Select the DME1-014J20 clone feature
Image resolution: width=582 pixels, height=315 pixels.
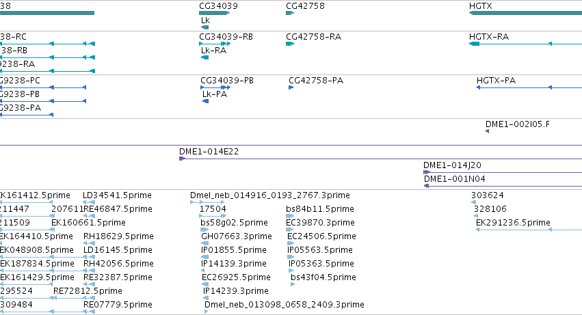point(503,172)
